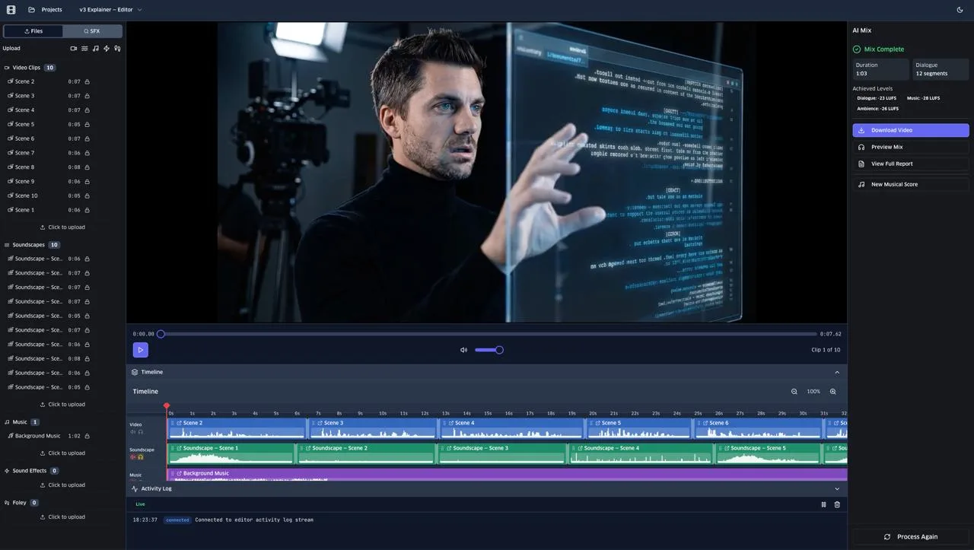
Task: Click the lock icon on Scene 5
Action: (x=87, y=124)
